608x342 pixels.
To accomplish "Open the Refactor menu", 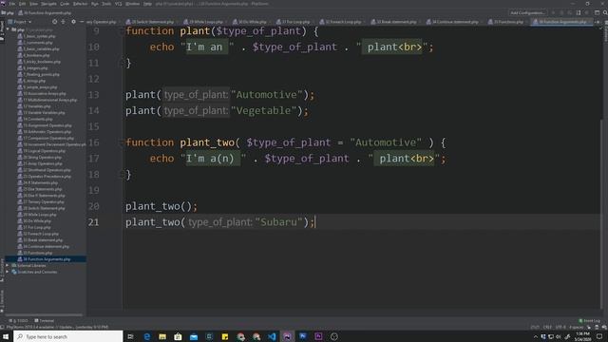I will (80, 4).
